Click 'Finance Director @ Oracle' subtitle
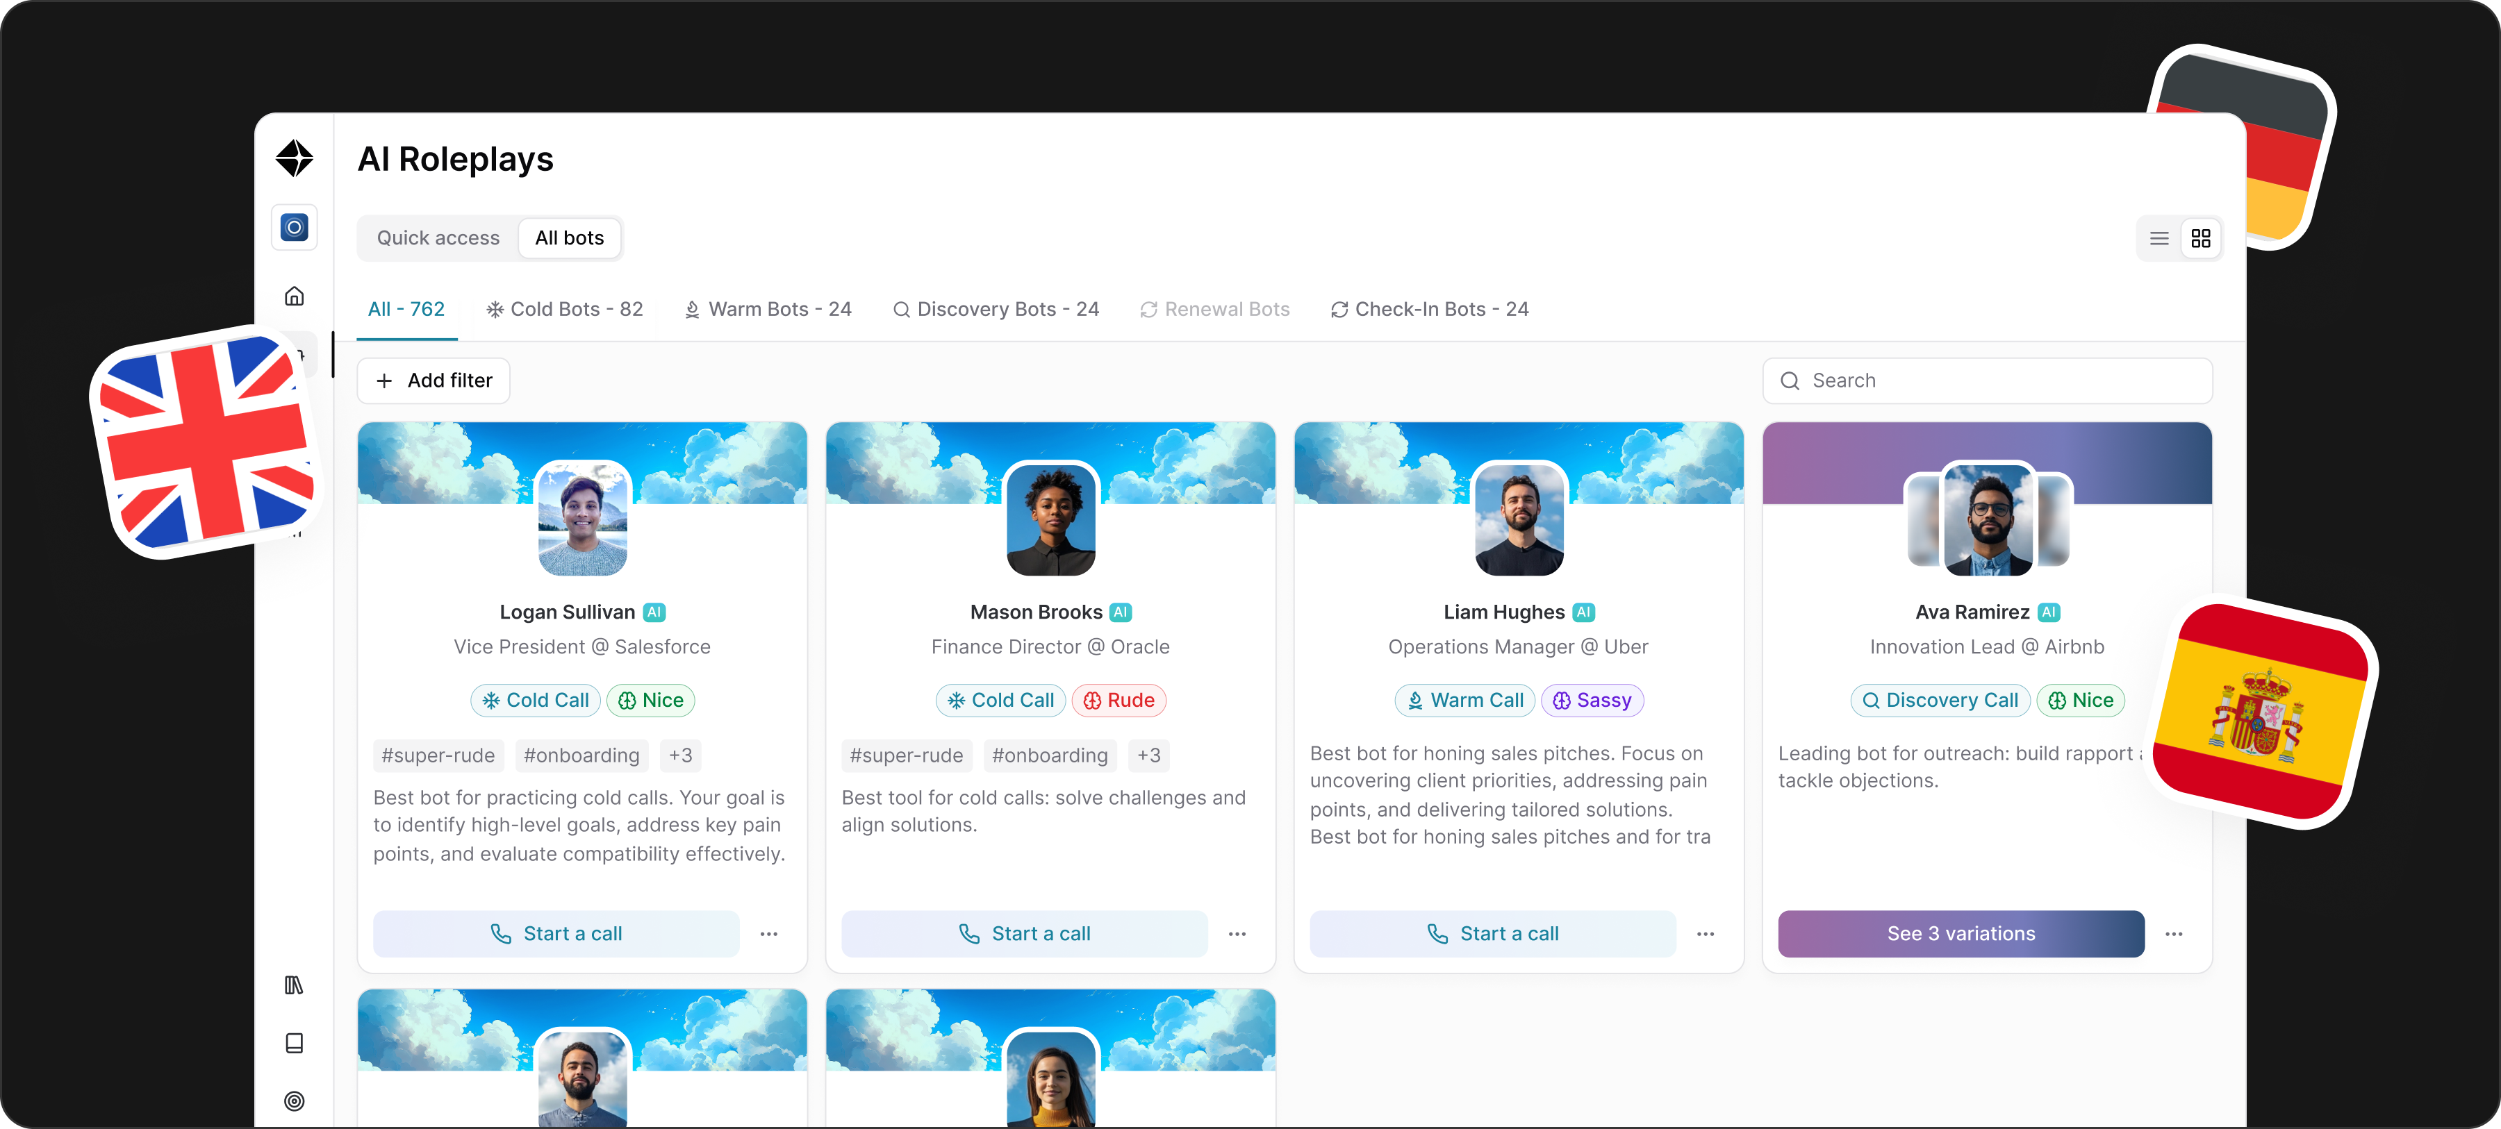 click(1050, 648)
